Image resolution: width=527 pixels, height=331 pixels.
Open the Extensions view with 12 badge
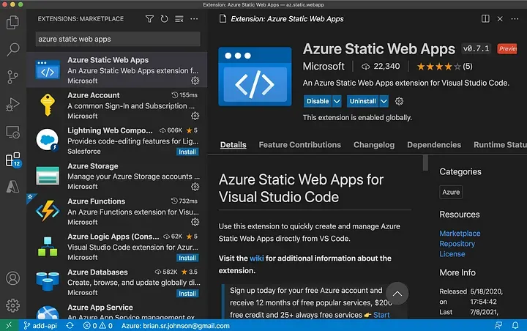coord(12,160)
